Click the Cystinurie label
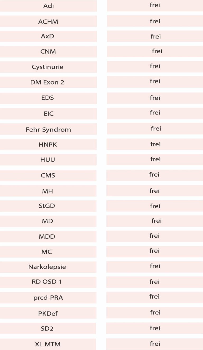The height and width of the screenshot is (350, 203). point(48,67)
